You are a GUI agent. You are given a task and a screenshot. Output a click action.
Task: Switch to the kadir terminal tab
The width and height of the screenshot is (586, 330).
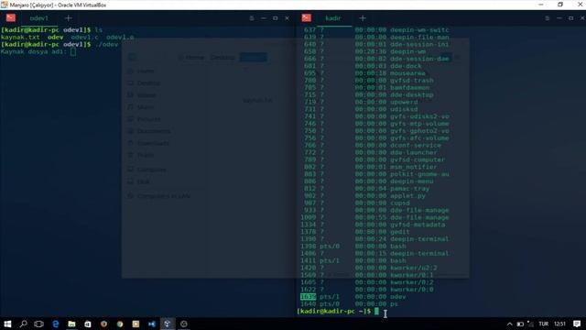(333, 18)
